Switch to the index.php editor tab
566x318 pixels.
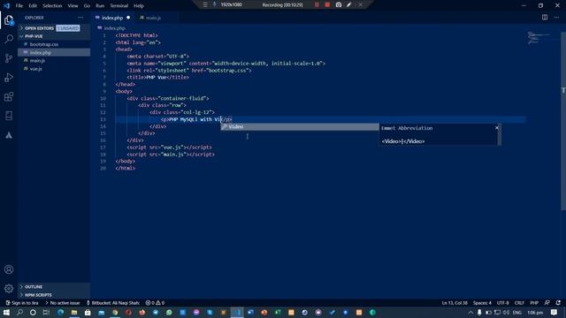click(x=112, y=18)
